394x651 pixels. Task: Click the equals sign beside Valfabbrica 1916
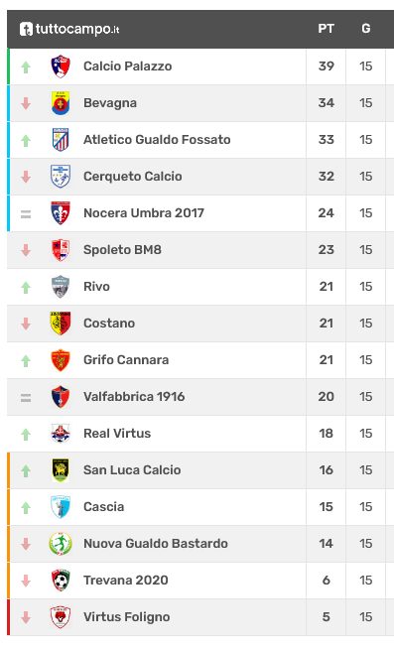pos(26,398)
